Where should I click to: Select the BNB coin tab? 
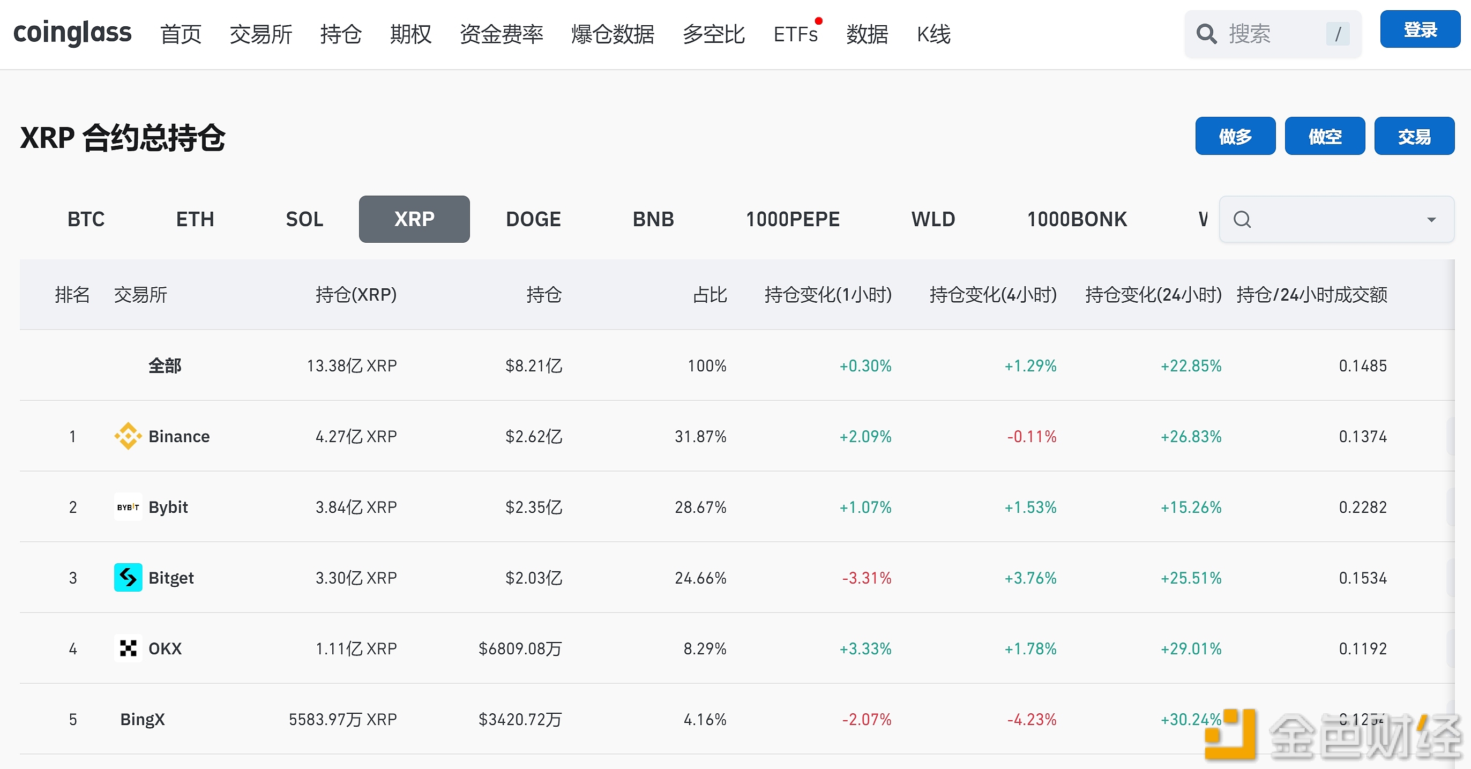[653, 219]
